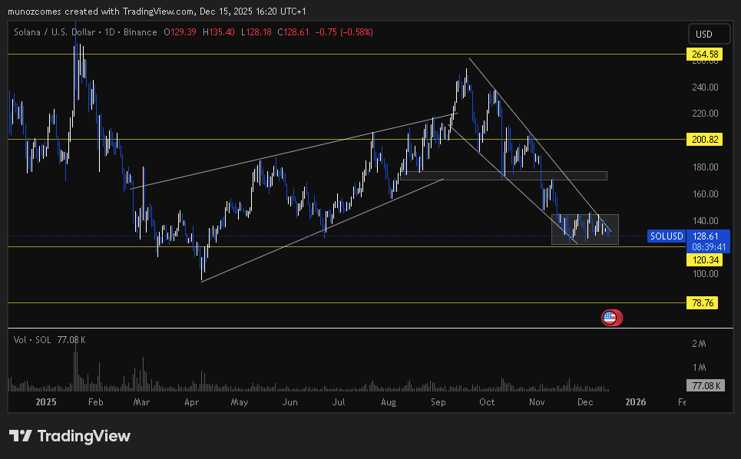Click the current price 128.61 label
The image size is (741, 459).
tap(705, 236)
